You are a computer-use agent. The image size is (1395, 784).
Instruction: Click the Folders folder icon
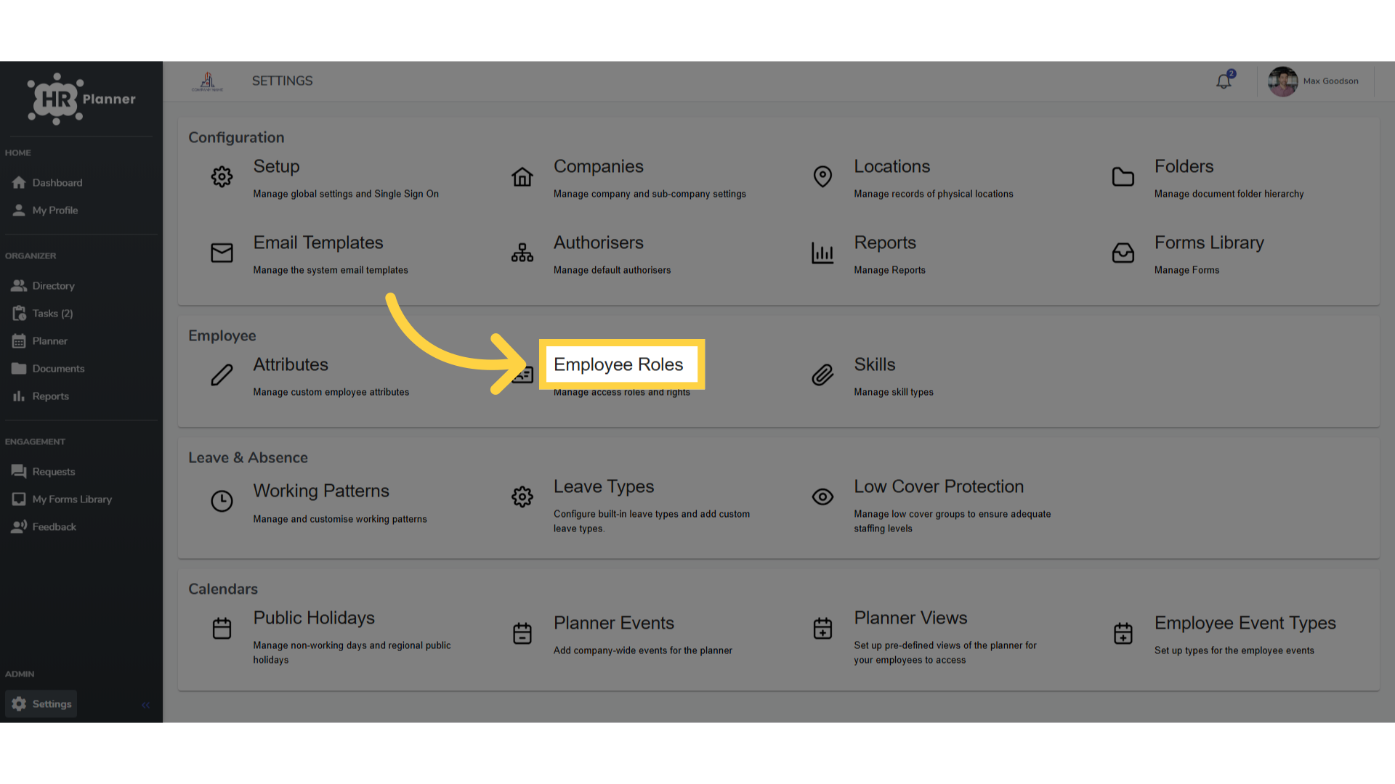pos(1123,176)
